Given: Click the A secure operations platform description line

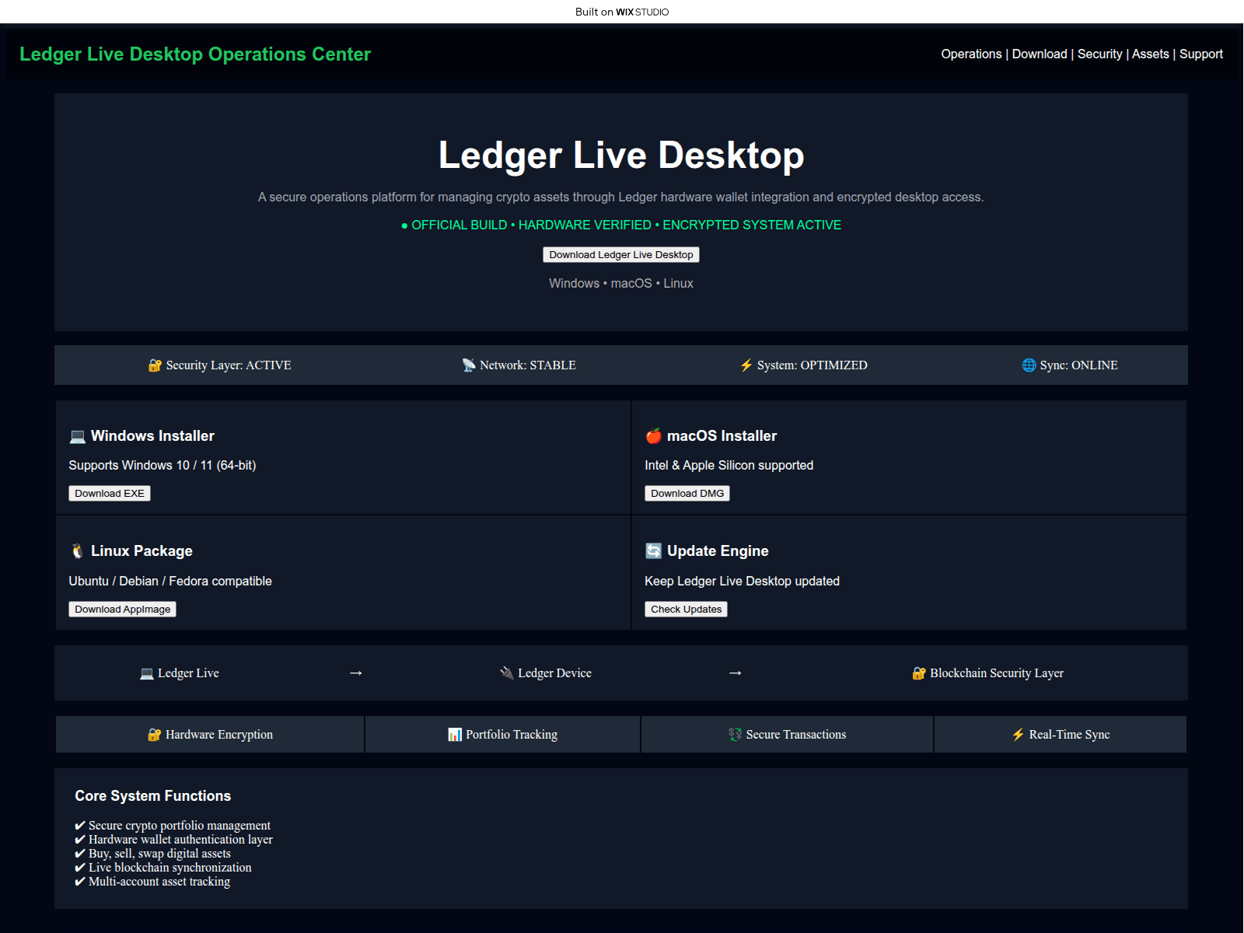Looking at the screenshot, I should click(x=621, y=197).
